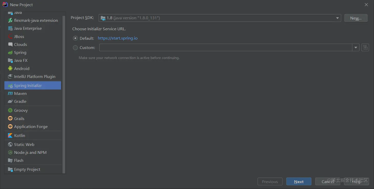
Task: Click the Next button
Action: (299, 182)
